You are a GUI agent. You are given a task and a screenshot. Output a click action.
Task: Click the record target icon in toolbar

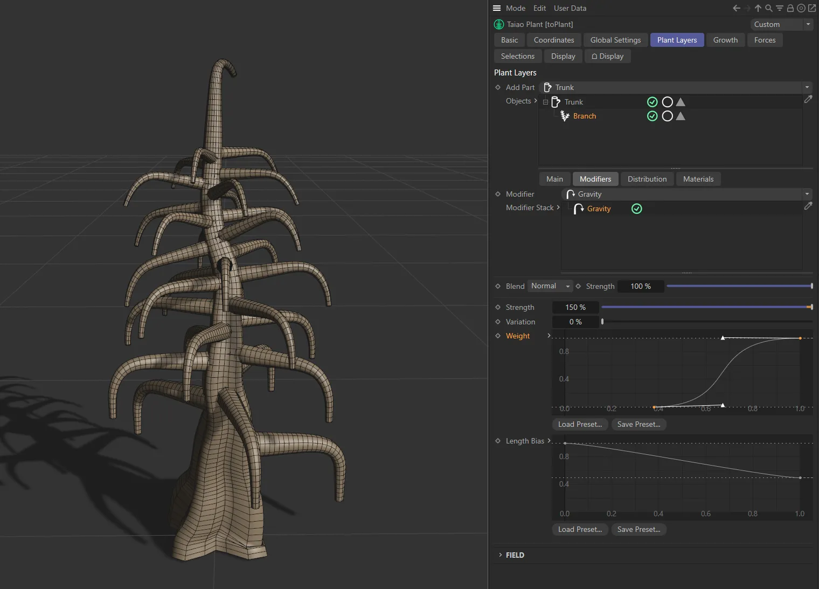click(x=801, y=8)
